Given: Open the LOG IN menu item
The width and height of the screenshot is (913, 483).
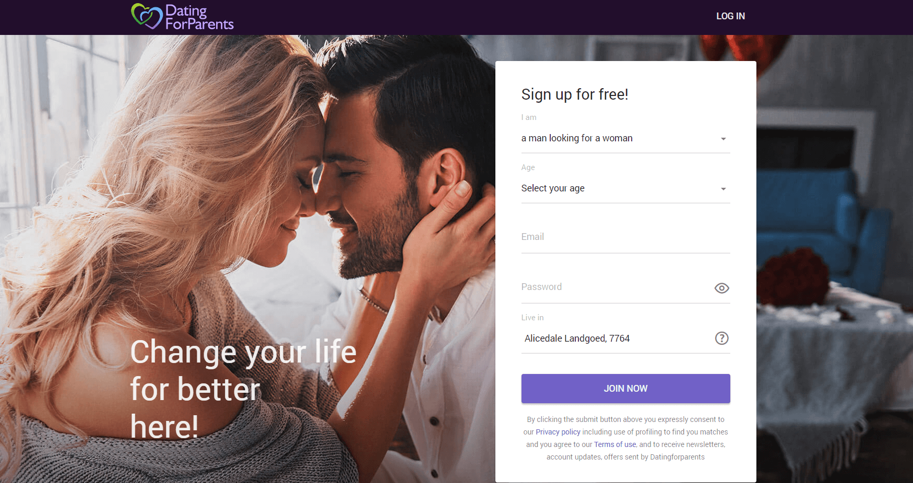Looking at the screenshot, I should [730, 16].
